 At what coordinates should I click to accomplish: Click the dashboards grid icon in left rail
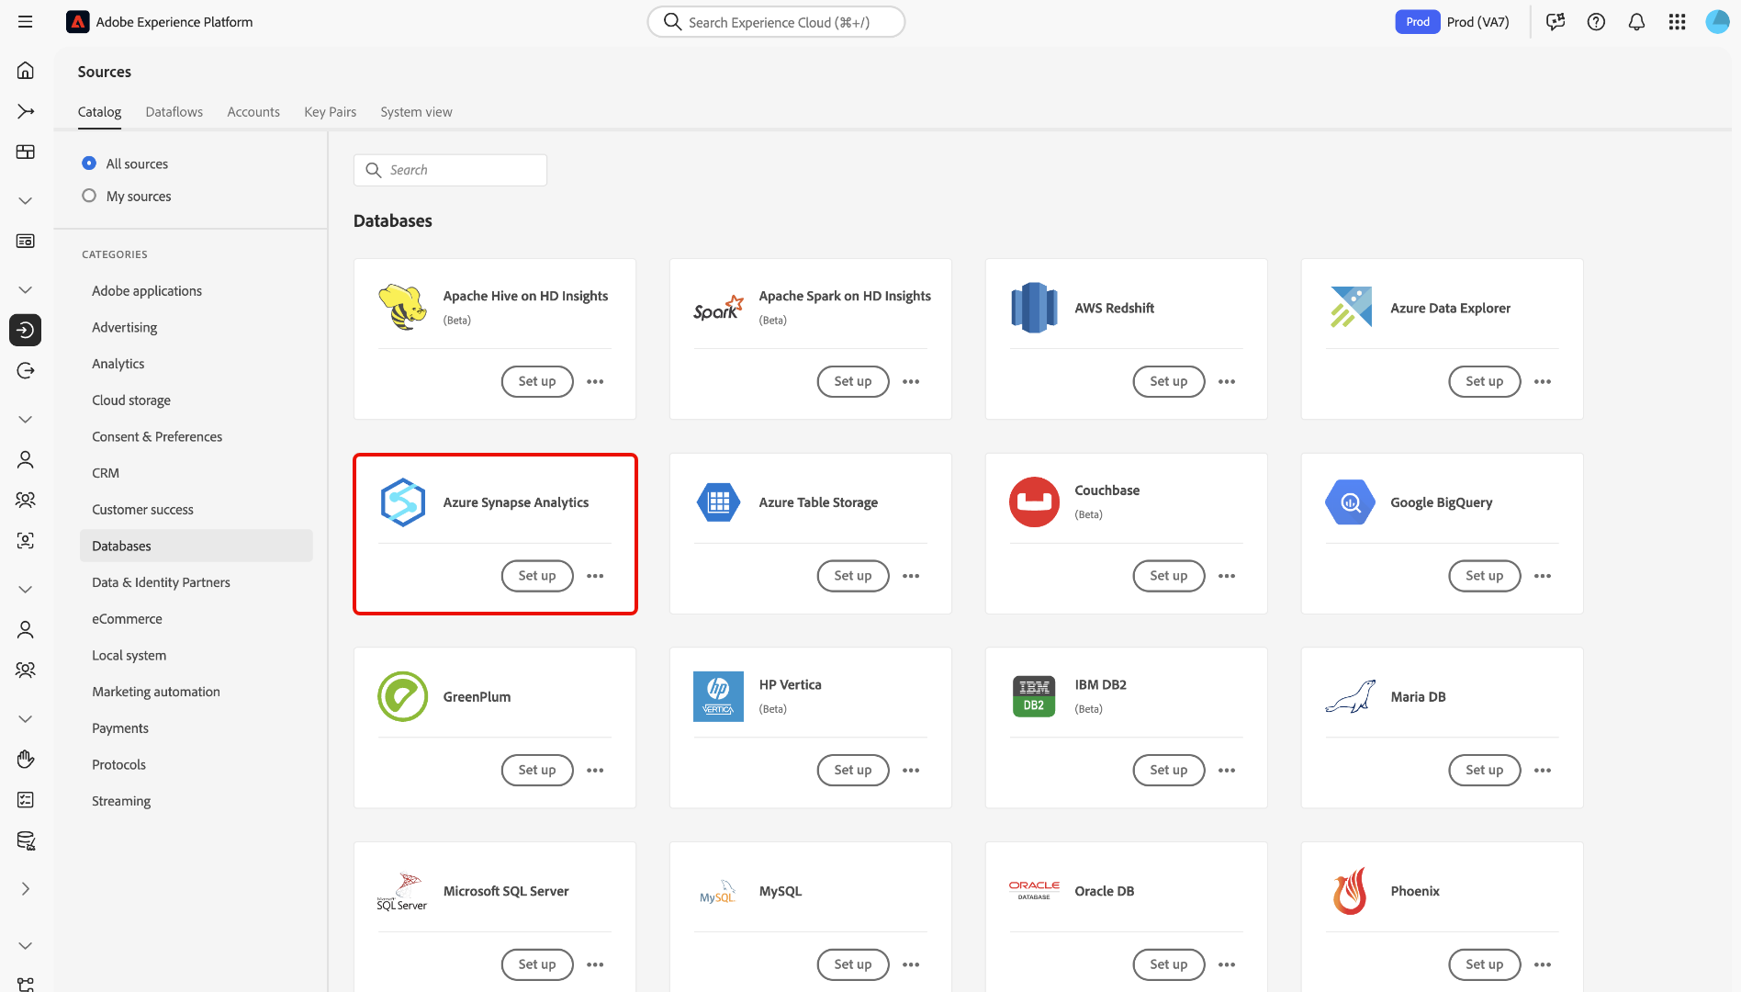coord(26,152)
